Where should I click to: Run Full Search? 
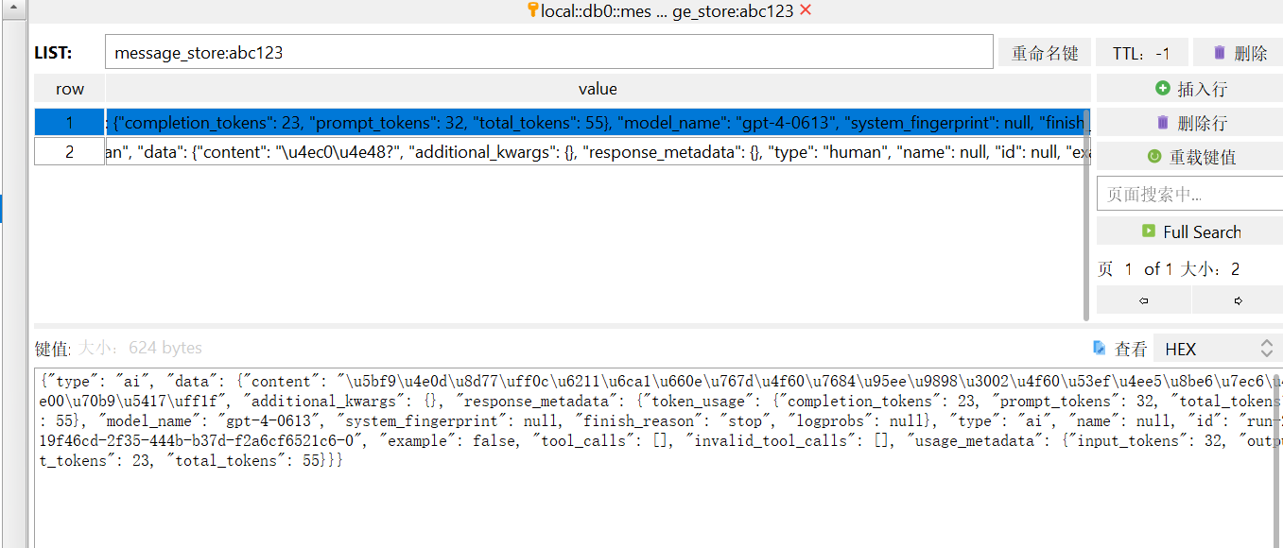[1189, 231]
